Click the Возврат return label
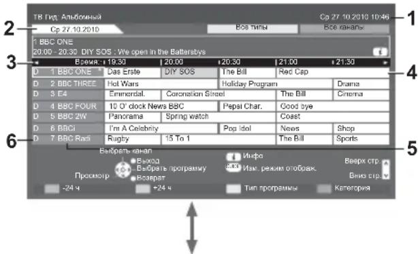The width and height of the screenshot is (418, 254). click(x=151, y=178)
